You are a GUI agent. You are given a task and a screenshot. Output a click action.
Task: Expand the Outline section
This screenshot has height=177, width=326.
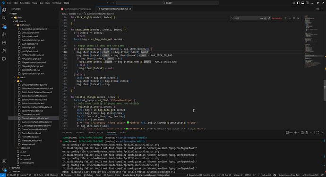click(x=16, y=168)
